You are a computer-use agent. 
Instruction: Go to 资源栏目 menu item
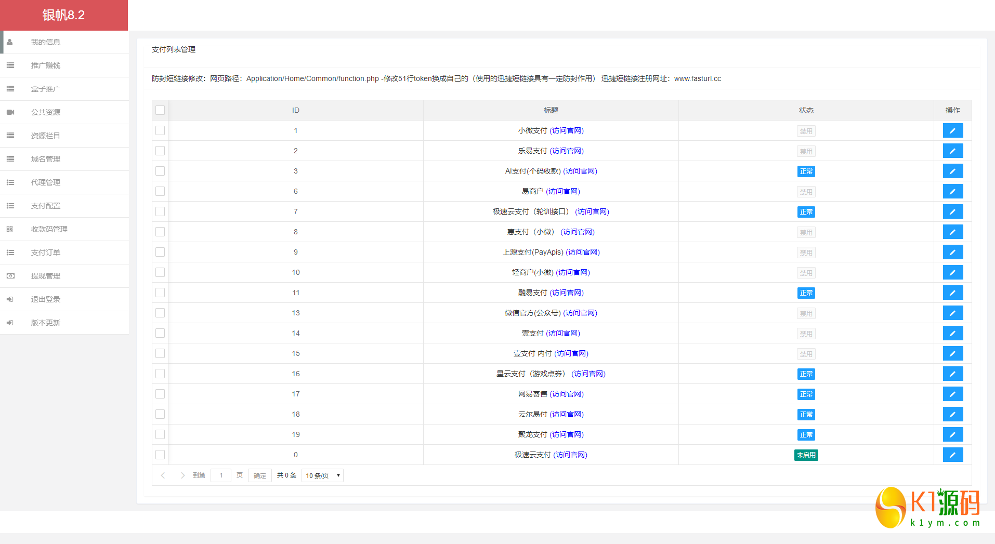point(64,136)
